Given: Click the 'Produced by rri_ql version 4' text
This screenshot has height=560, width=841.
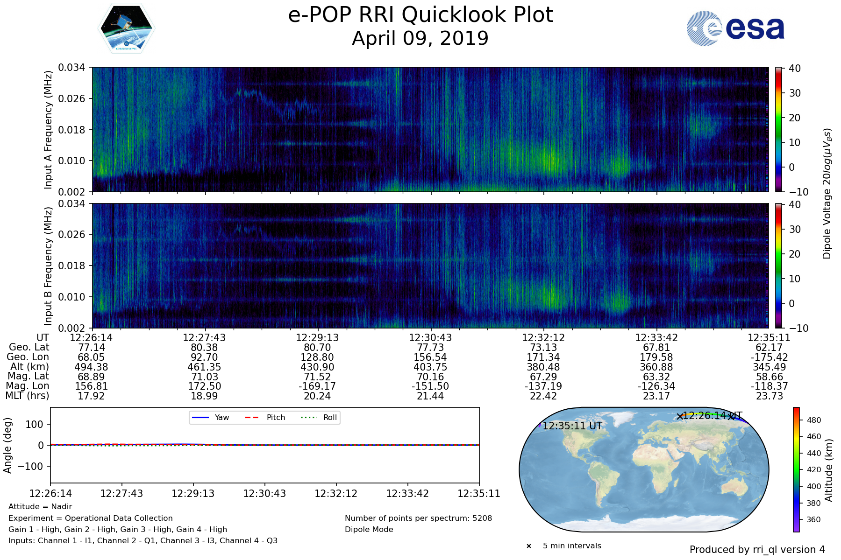Looking at the screenshot, I should [x=757, y=550].
